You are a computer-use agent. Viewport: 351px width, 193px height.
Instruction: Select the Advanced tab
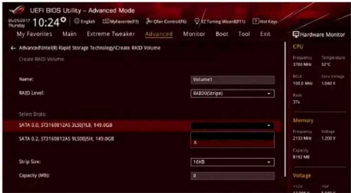[x=159, y=34]
